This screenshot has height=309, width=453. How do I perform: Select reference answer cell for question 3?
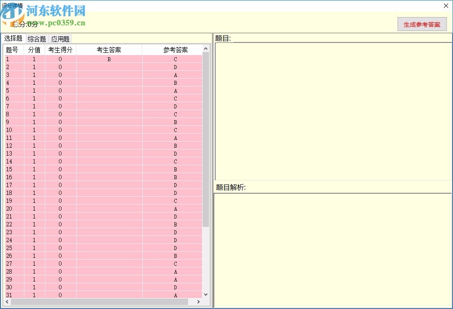[175, 75]
